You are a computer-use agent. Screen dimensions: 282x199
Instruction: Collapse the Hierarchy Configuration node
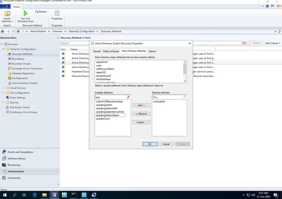pos(4,49)
